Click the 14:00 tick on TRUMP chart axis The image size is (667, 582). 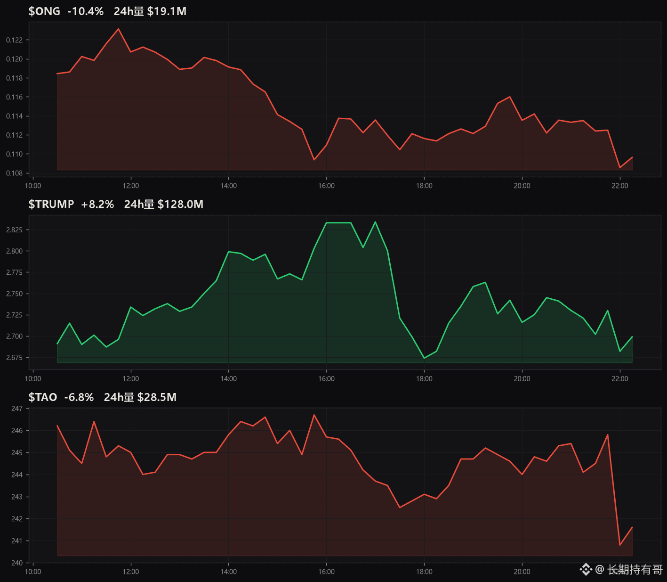(228, 379)
